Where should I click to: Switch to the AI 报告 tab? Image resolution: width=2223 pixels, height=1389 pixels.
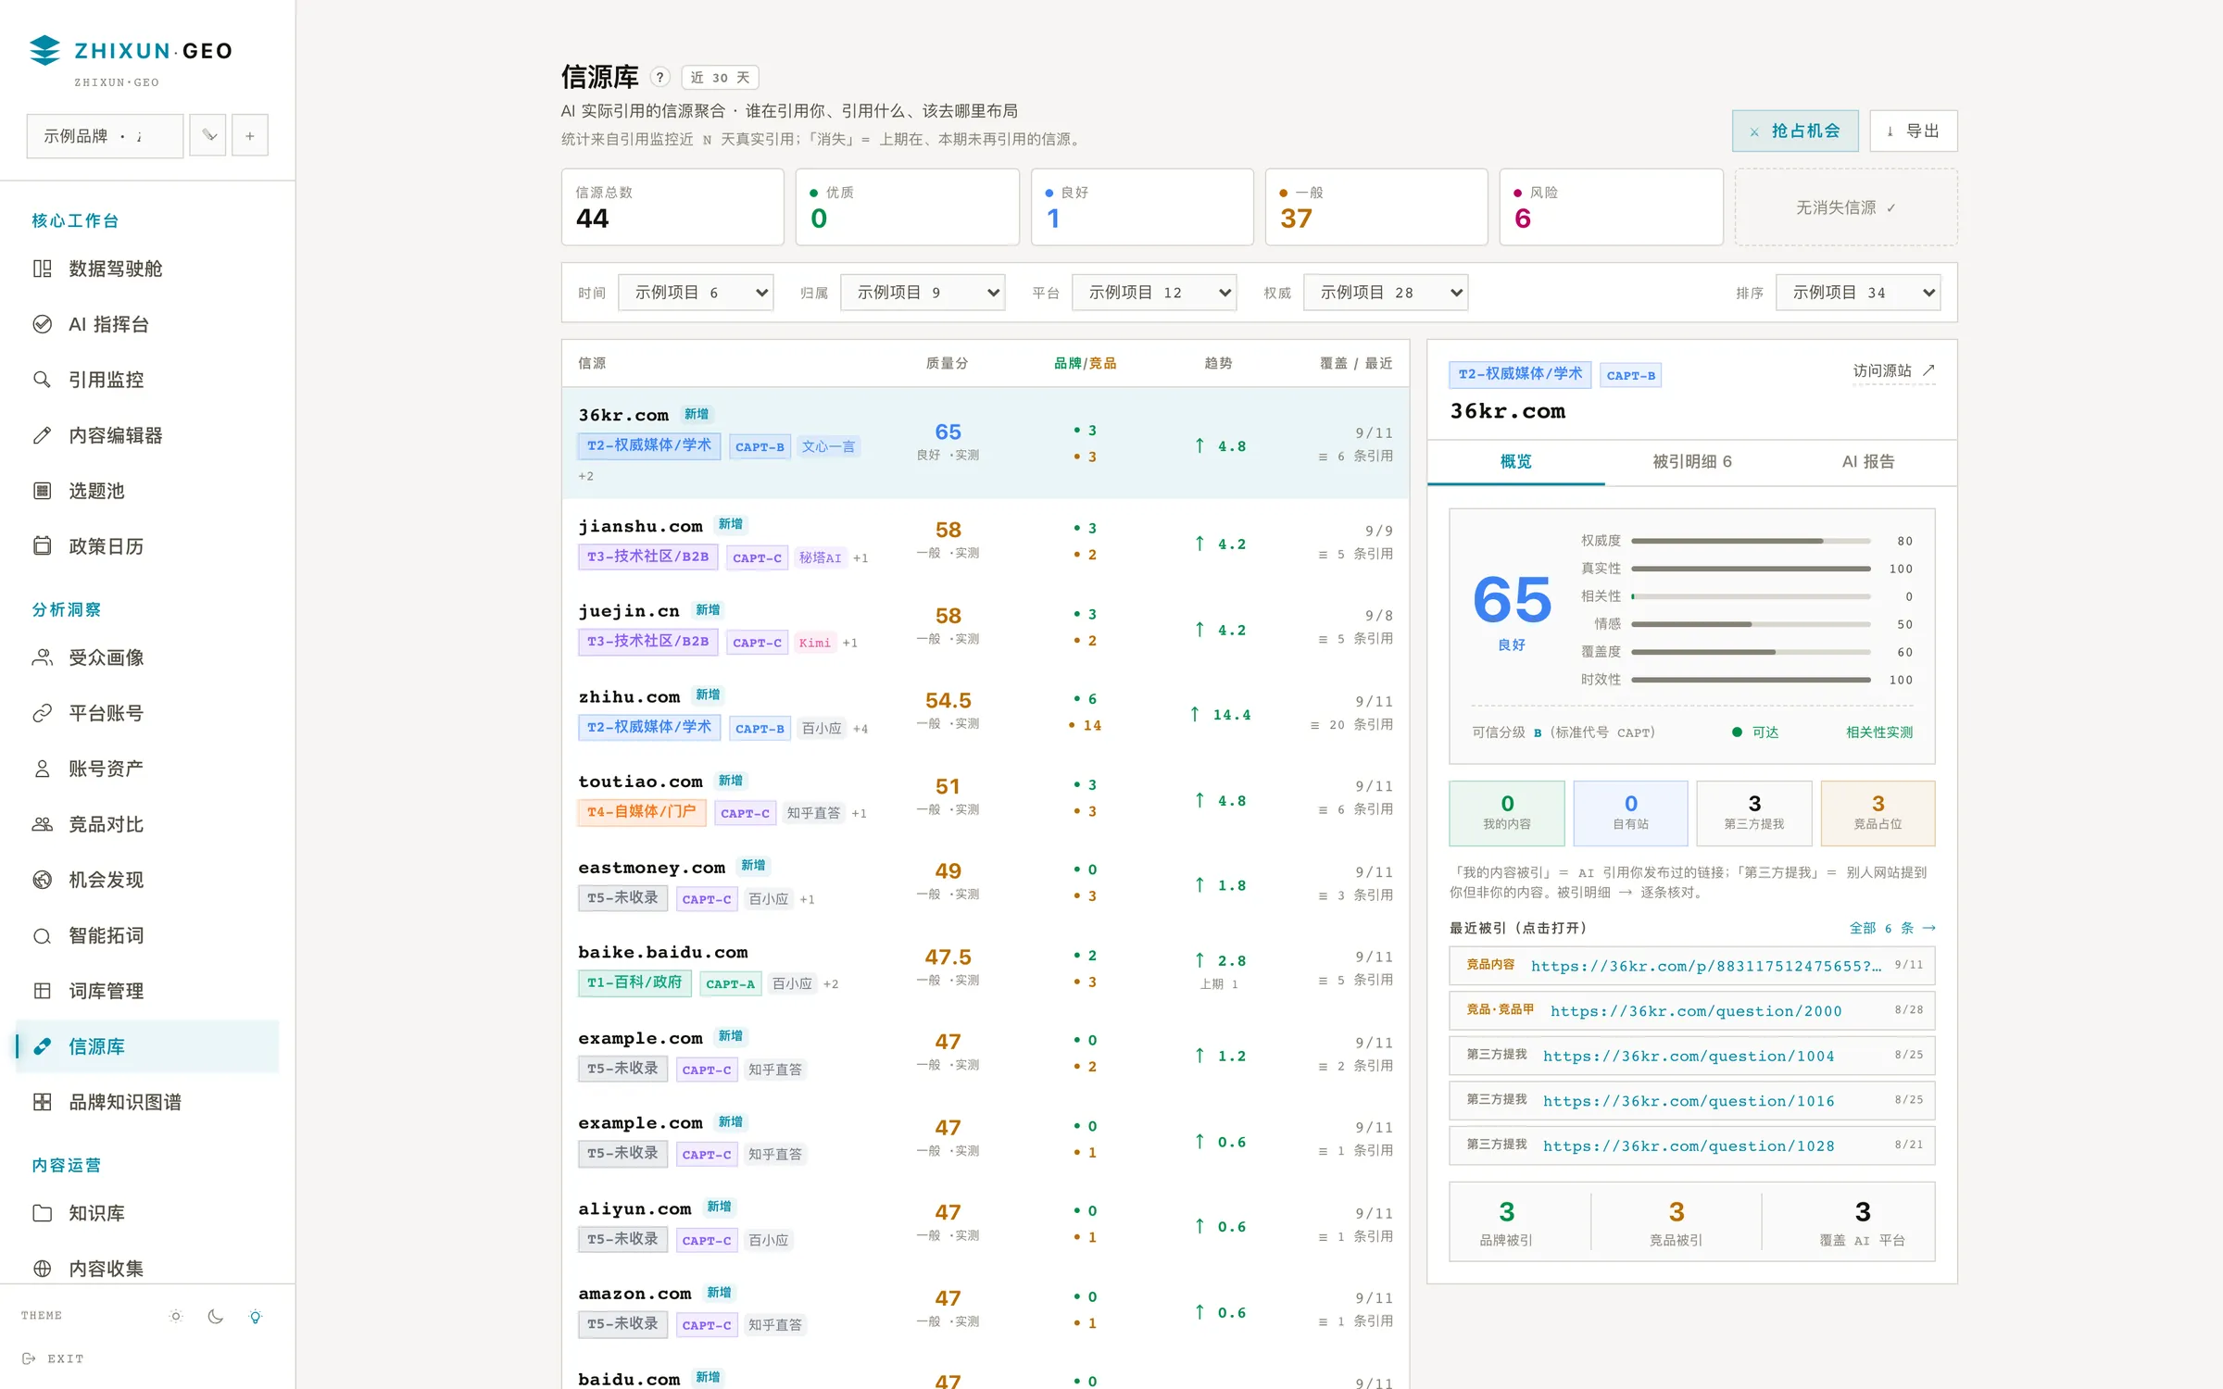(1868, 462)
